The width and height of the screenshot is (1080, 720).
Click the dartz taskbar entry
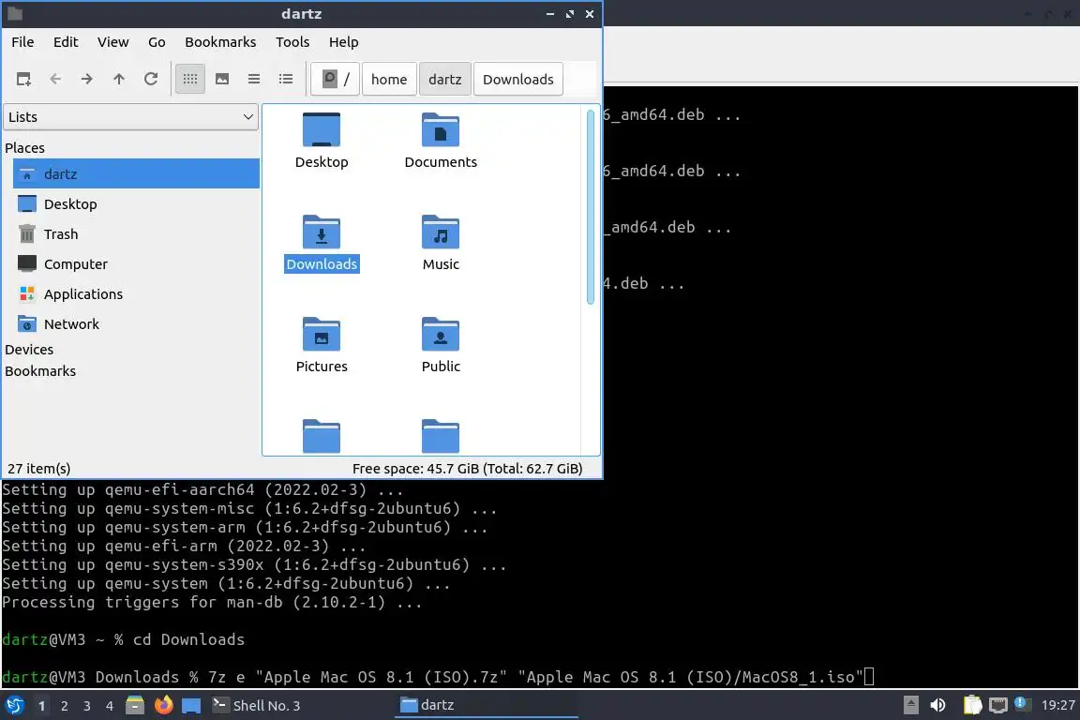click(x=487, y=705)
